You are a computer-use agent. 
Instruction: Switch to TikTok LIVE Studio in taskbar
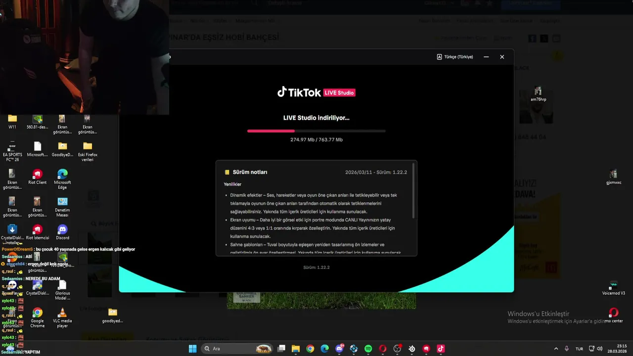[441, 349]
